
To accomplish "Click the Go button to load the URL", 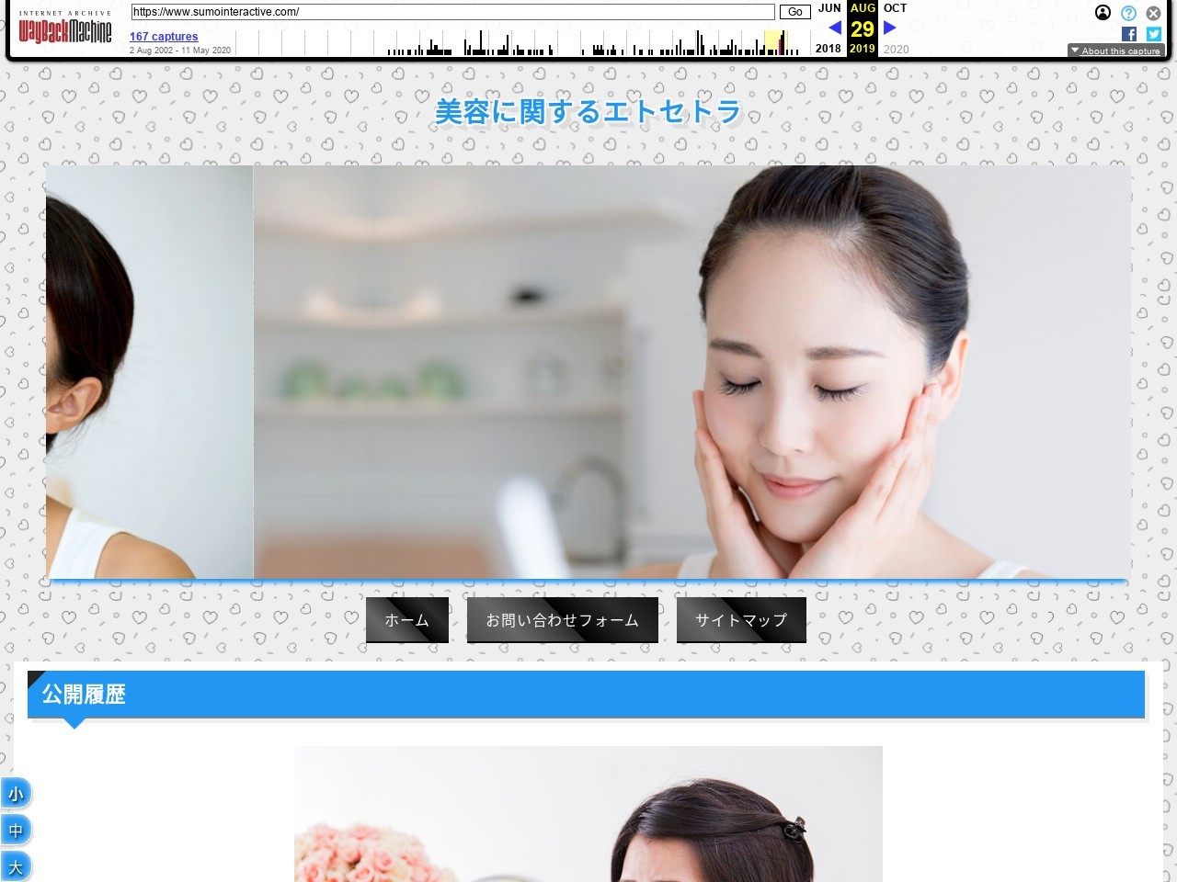I will [794, 12].
